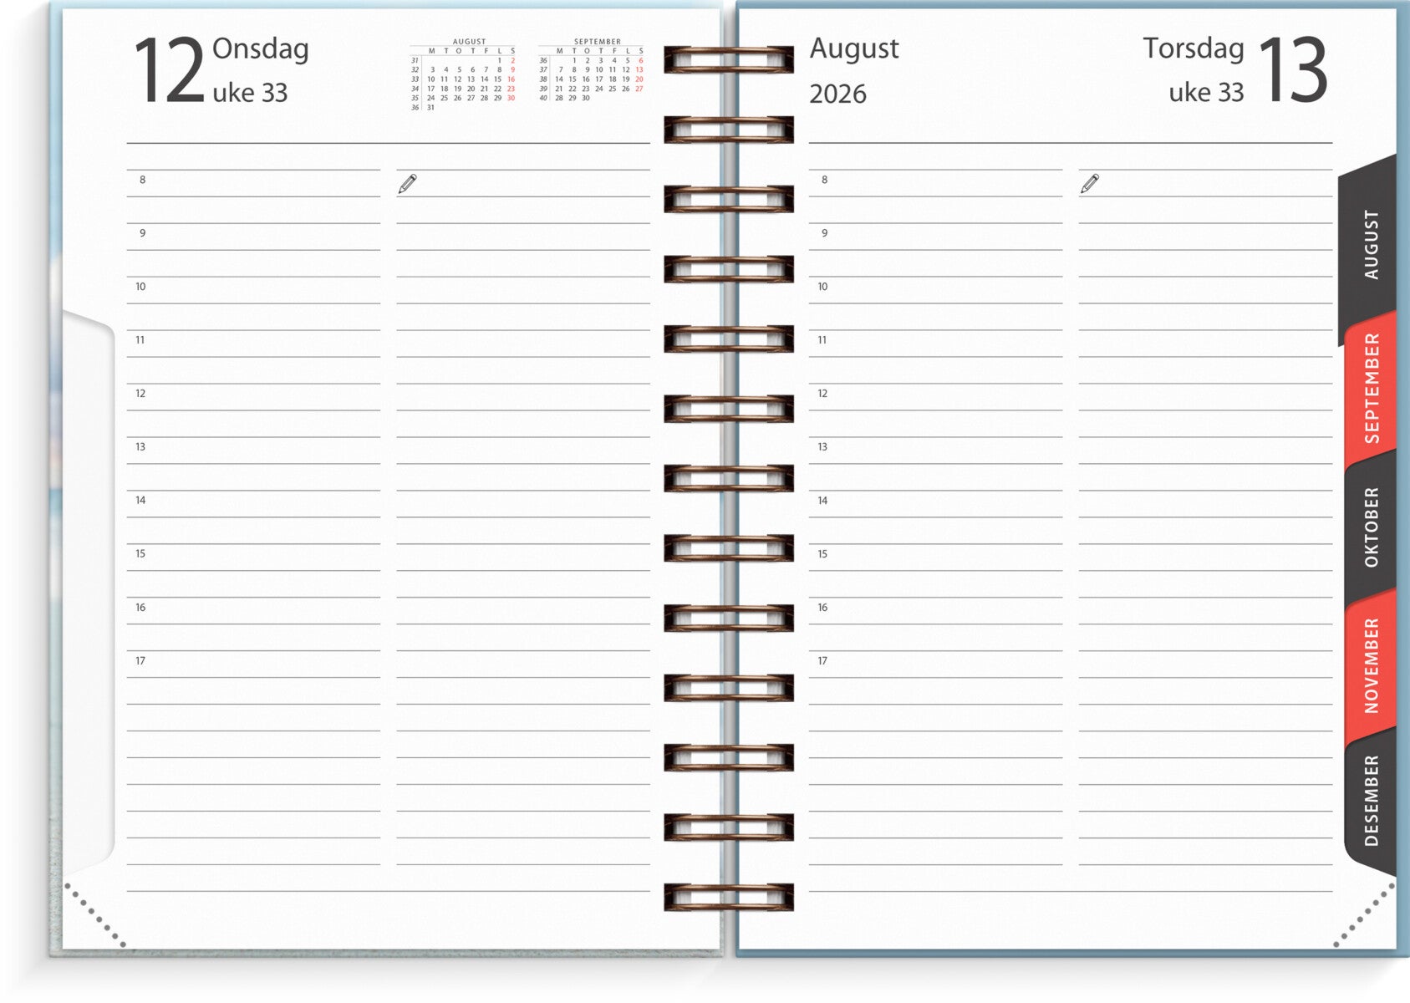Viewport: 1410px width, 1003px height.
Task: Click the large date number 13
Action: coord(1292,72)
